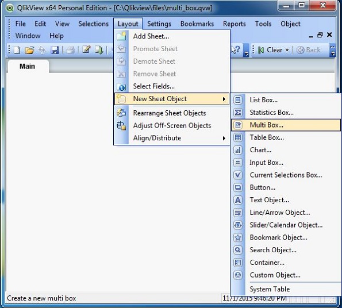This screenshot has width=342, height=308.
Task: Click the Back button in toolbar
Action: pyautogui.click(x=309, y=50)
